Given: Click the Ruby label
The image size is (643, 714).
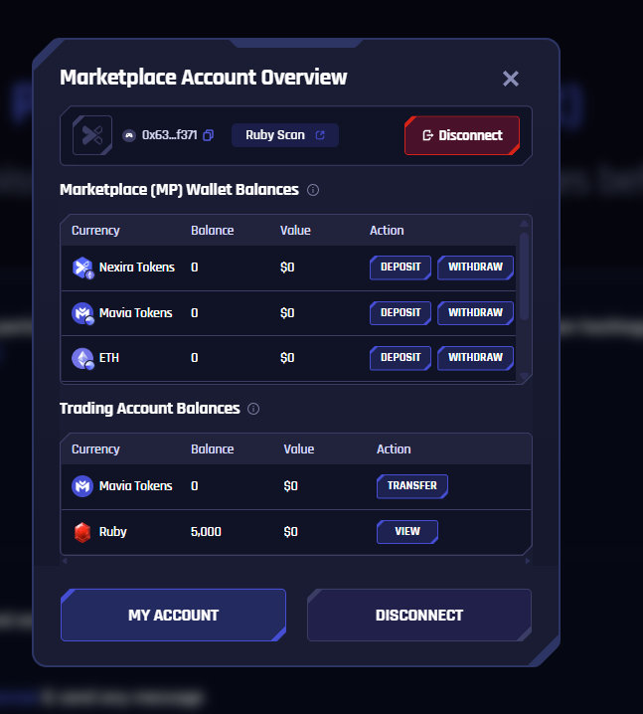Looking at the screenshot, I should point(113,532).
